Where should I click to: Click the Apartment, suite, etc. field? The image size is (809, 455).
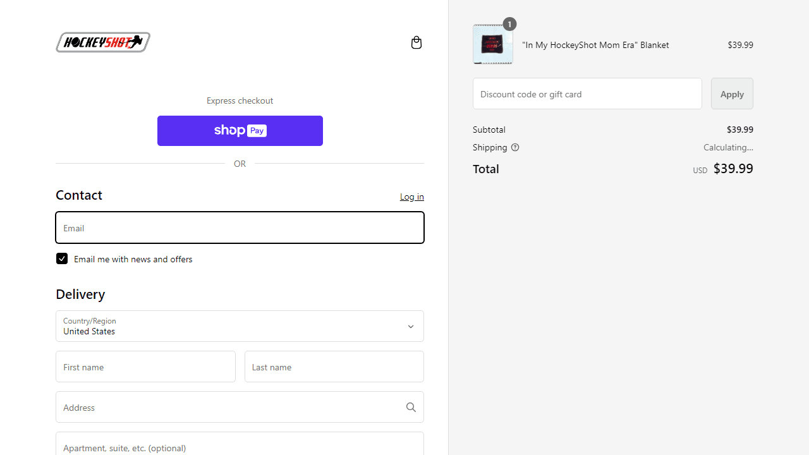tap(240, 444)
